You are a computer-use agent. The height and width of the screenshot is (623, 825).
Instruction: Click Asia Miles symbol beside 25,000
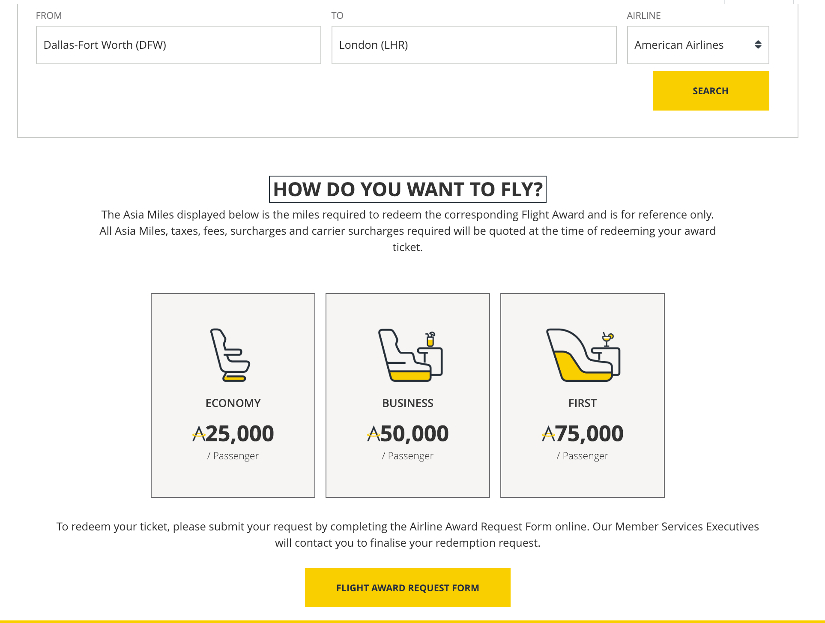click(x=199, y=434)
